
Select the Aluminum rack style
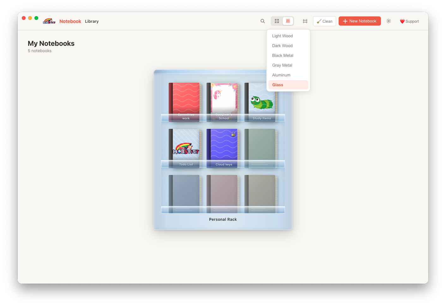pyautogui.click(x=281, y=75)
